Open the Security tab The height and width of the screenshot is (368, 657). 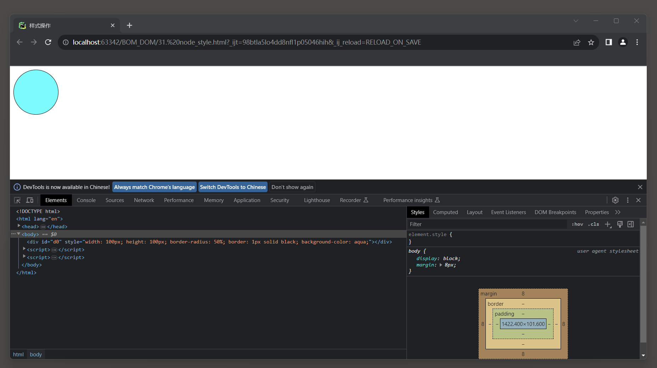pyautogui.click(x=280, y=200)
